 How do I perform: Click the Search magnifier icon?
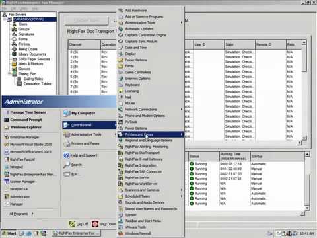(67, 165)
